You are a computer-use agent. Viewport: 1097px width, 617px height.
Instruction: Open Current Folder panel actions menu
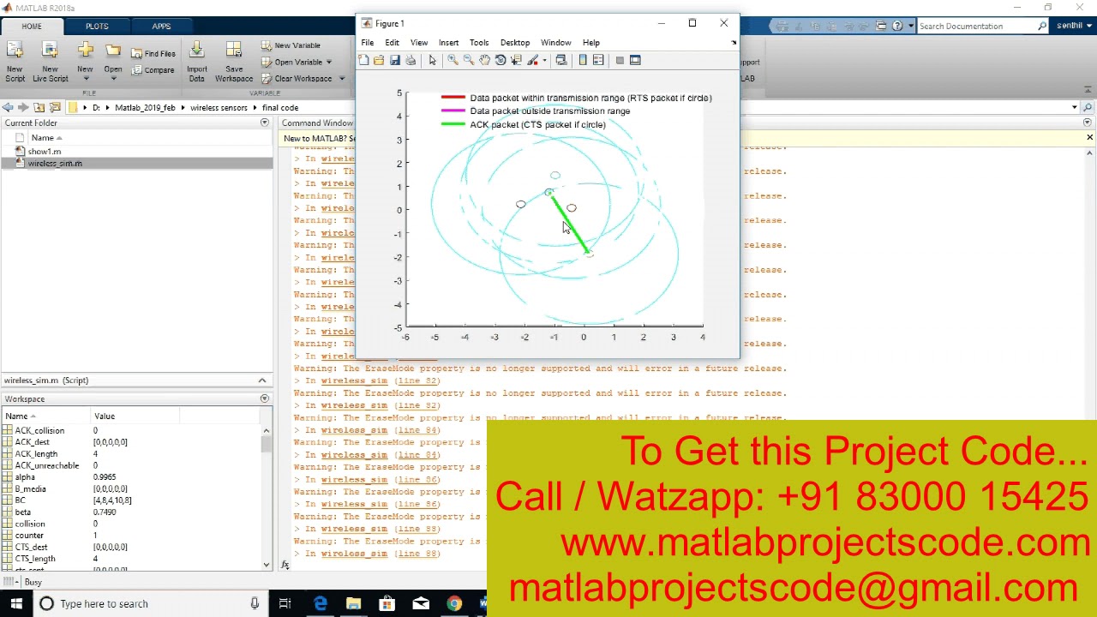click(264, 123)
